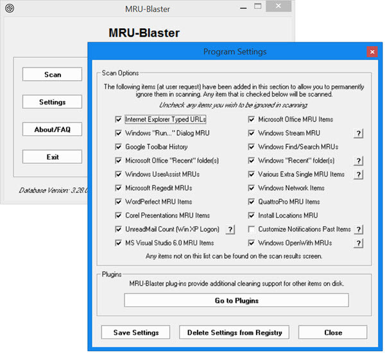385x353 pixels.
Task: Click the Close button in Program Settings
Action: [332, 332]
